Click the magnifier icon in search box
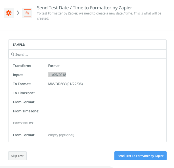The height and width of the screenshot is (168, 174). pyautogui.click(x=12, y=54)
